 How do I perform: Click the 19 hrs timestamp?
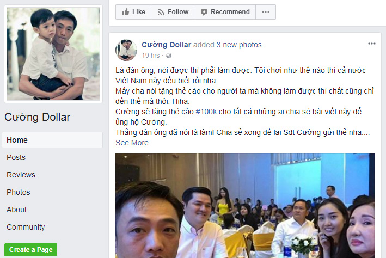tap(151, 56)
